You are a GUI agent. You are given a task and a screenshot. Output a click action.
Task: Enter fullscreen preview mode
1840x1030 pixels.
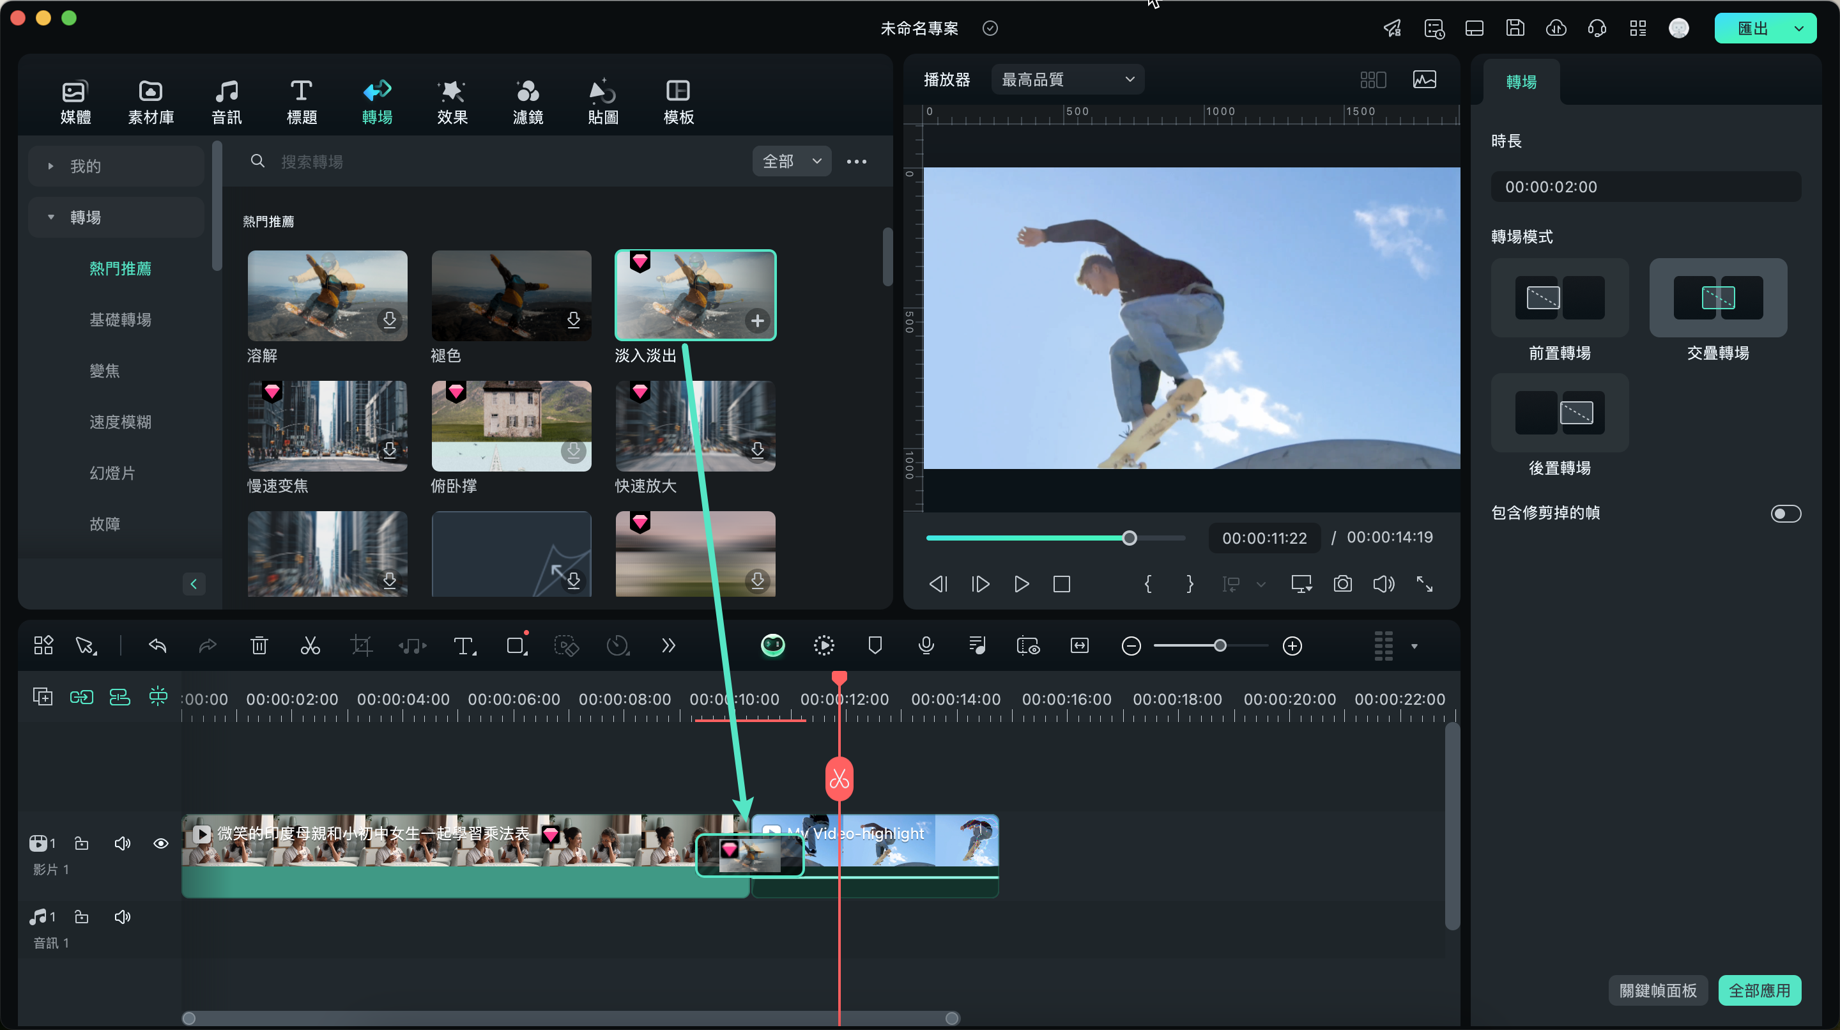click(1424, 584)
